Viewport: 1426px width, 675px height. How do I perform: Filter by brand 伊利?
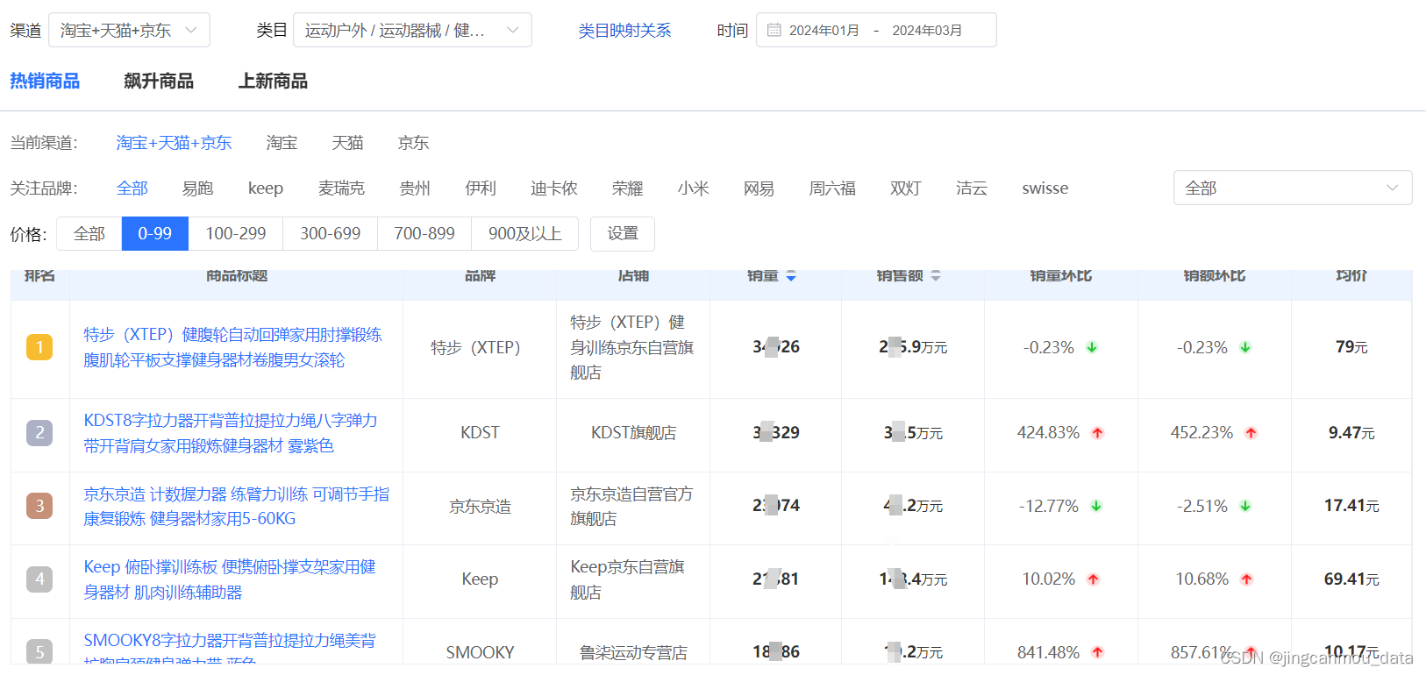[x=481, y=188]
